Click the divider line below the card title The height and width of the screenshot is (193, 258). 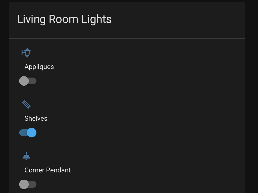point(127,39)
